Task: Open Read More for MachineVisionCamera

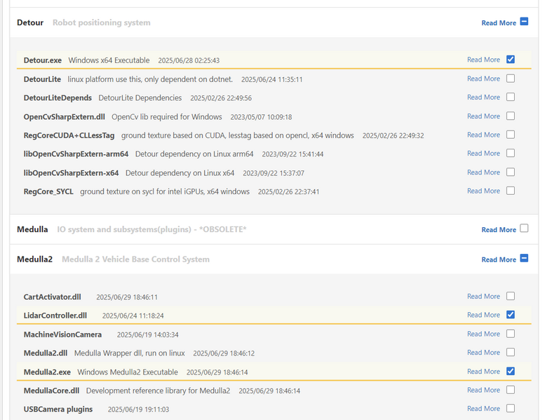Action: coord(483,334)
